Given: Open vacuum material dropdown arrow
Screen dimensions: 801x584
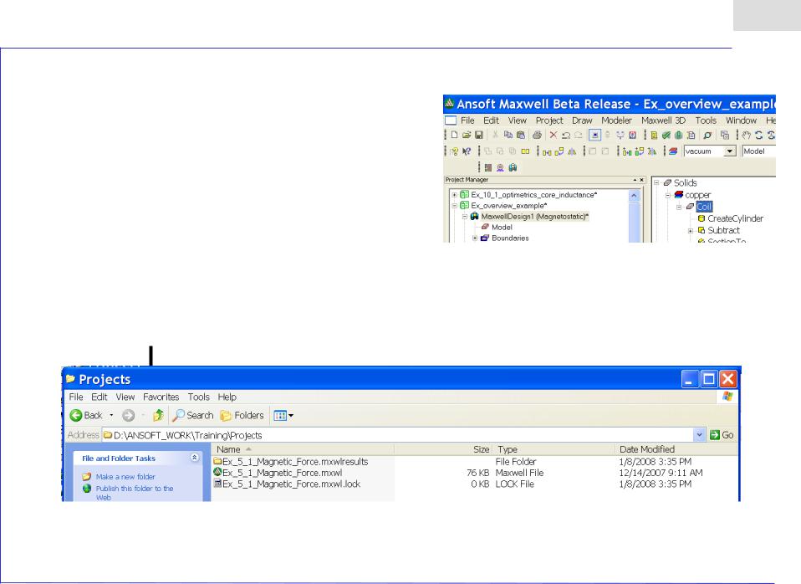Looking at the screenshot, I should point(730,151).
